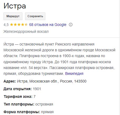Click the Маршрут button
This screenshot has width=120, height=115.
point(13,16)
